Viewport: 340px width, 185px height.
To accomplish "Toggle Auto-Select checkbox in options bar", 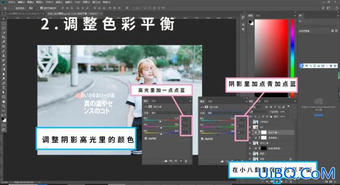I will pos(13,8).
